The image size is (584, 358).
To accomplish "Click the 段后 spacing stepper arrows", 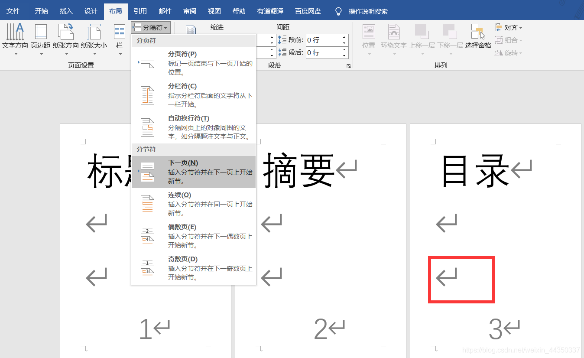I will (x=345, y=52).
